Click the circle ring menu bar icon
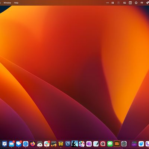 [x=136, y=3]
